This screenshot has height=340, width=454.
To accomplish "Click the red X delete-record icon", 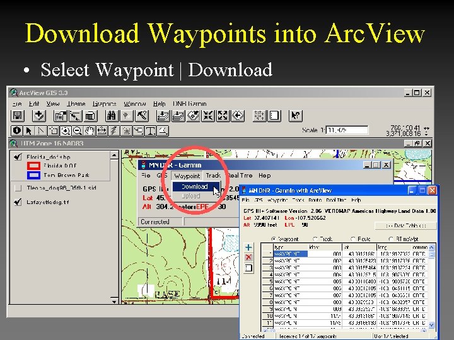I will [x=248, y=258].
